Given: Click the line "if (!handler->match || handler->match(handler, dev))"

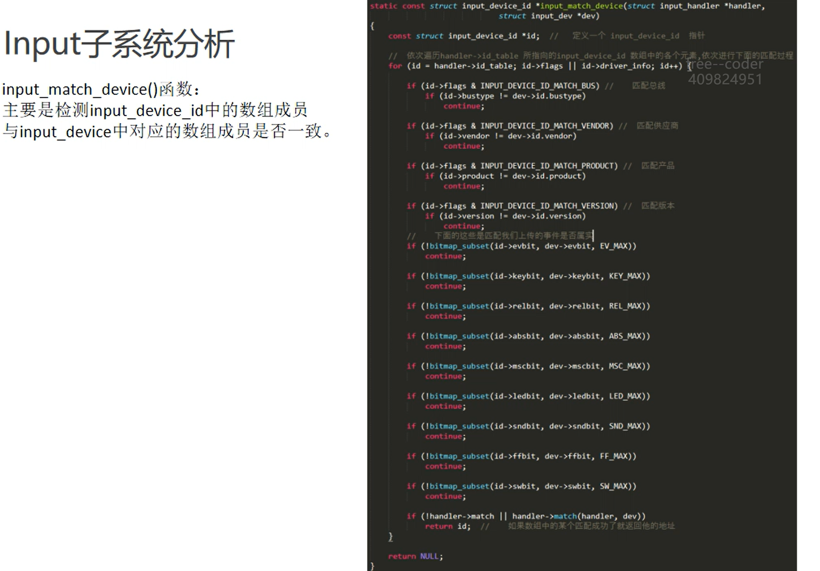Looking at the screenshot, I should tap(526, 516).
